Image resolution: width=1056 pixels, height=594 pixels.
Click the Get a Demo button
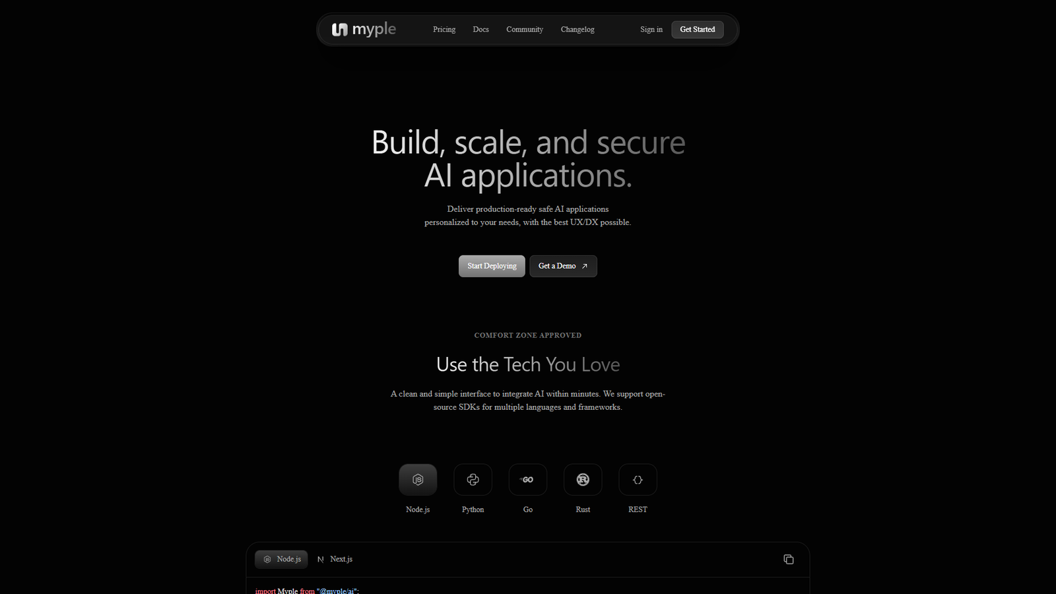(x=563, y=266)
